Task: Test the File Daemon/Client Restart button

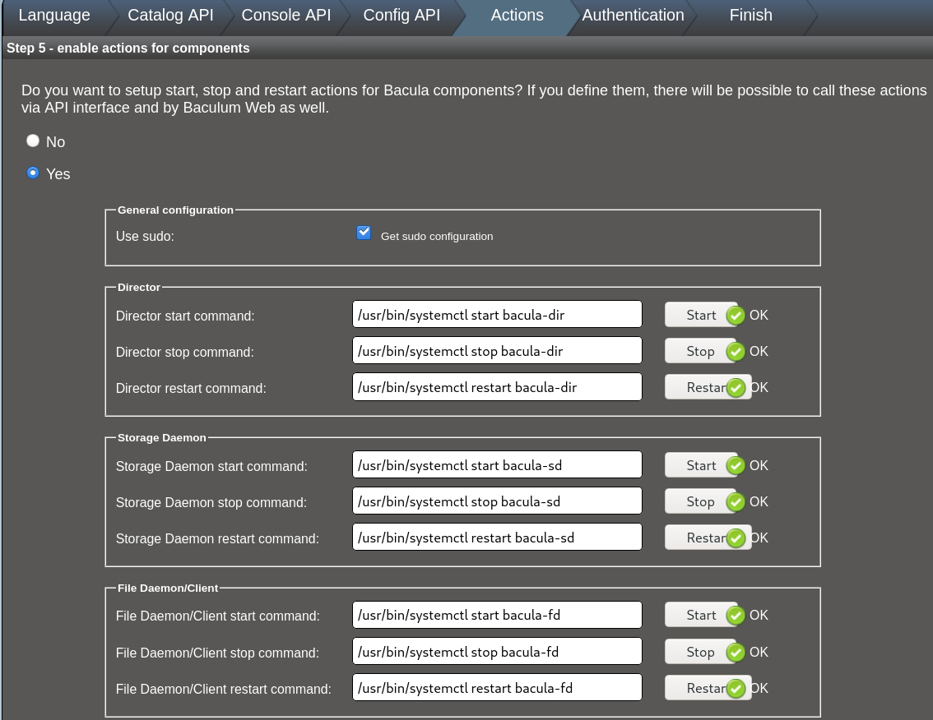Action: click(x=708, y=689)
